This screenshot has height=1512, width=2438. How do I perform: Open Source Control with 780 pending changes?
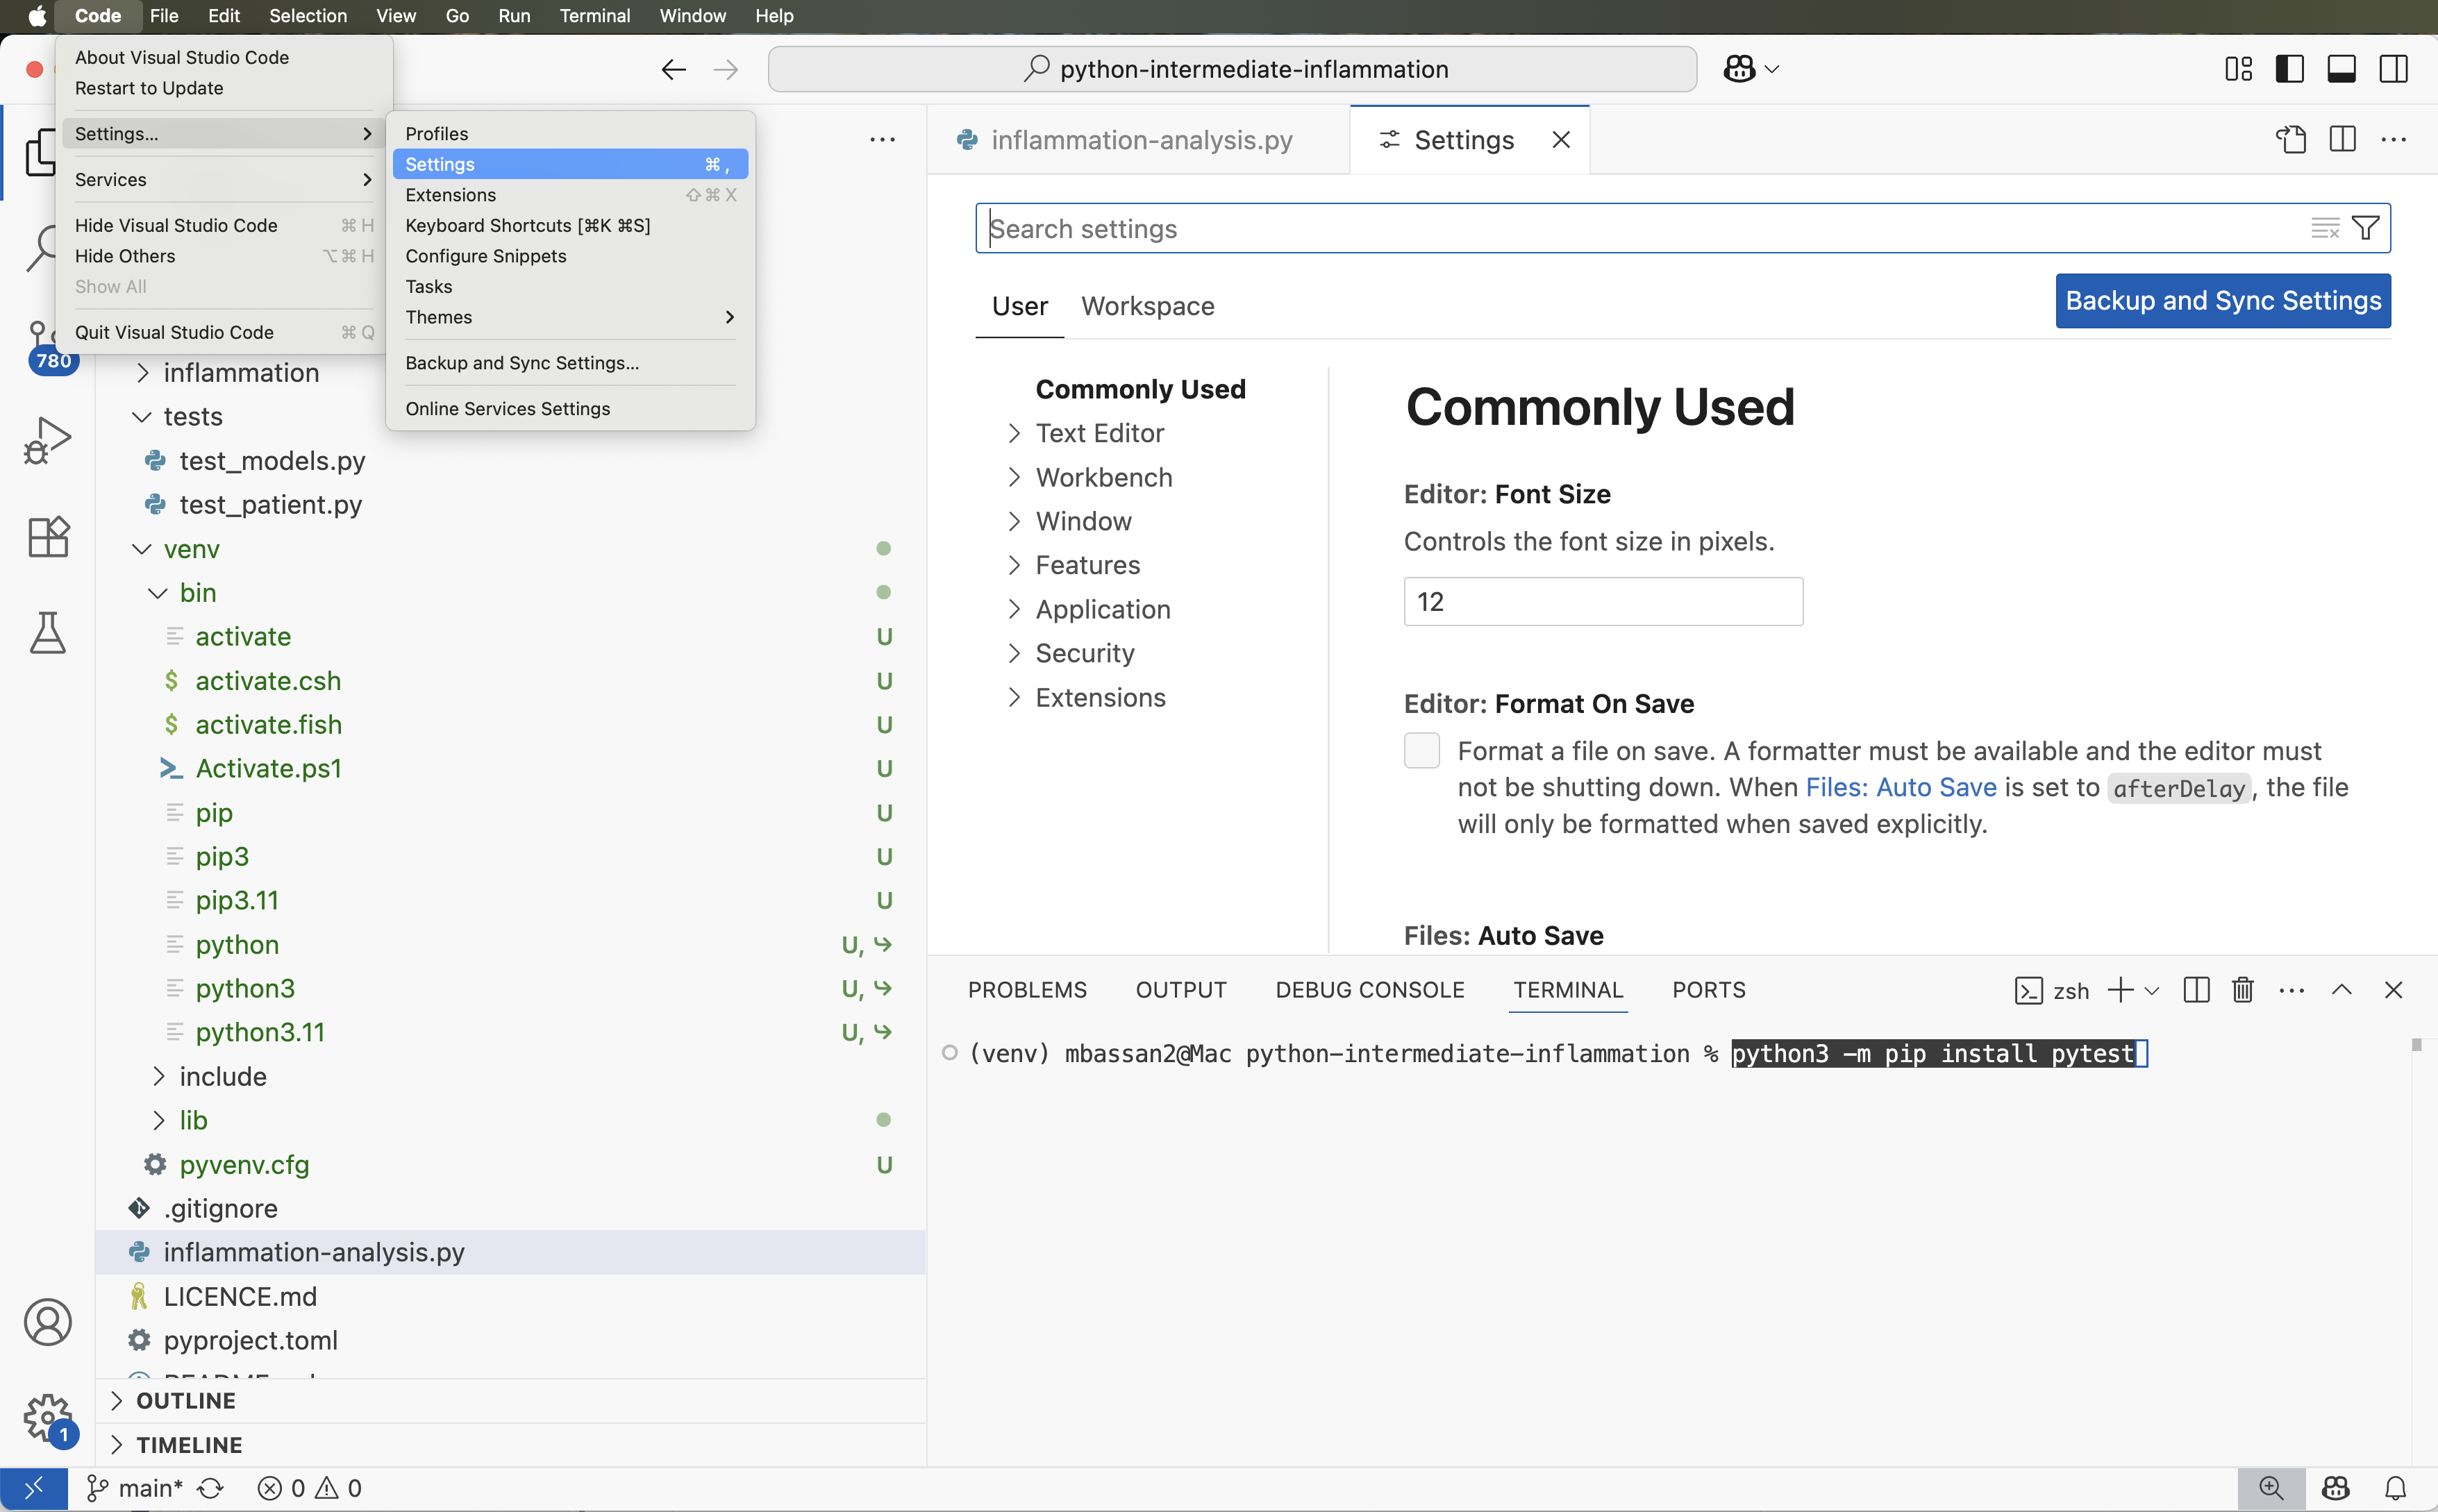coord(46,340)
